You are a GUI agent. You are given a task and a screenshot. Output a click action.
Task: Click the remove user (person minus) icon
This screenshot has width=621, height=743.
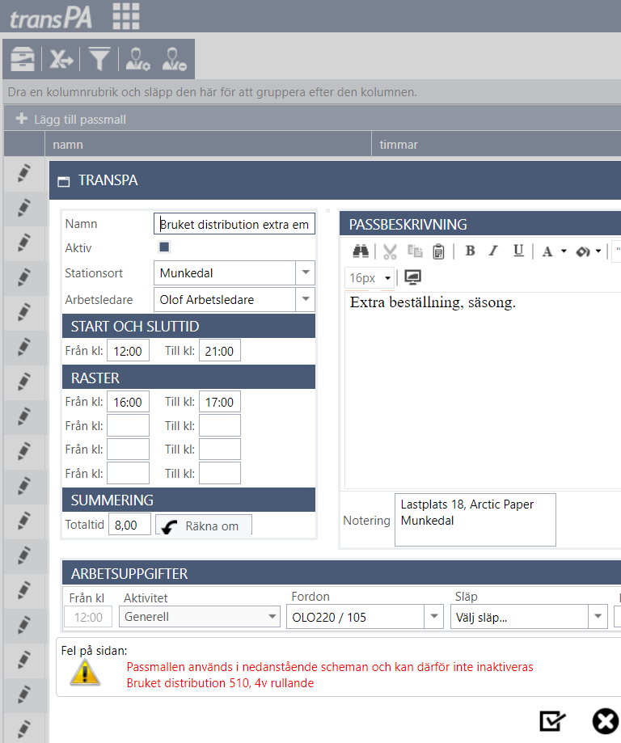click(174, 59)
